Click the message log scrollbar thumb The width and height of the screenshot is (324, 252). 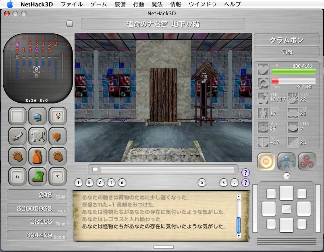click(239, 225)
